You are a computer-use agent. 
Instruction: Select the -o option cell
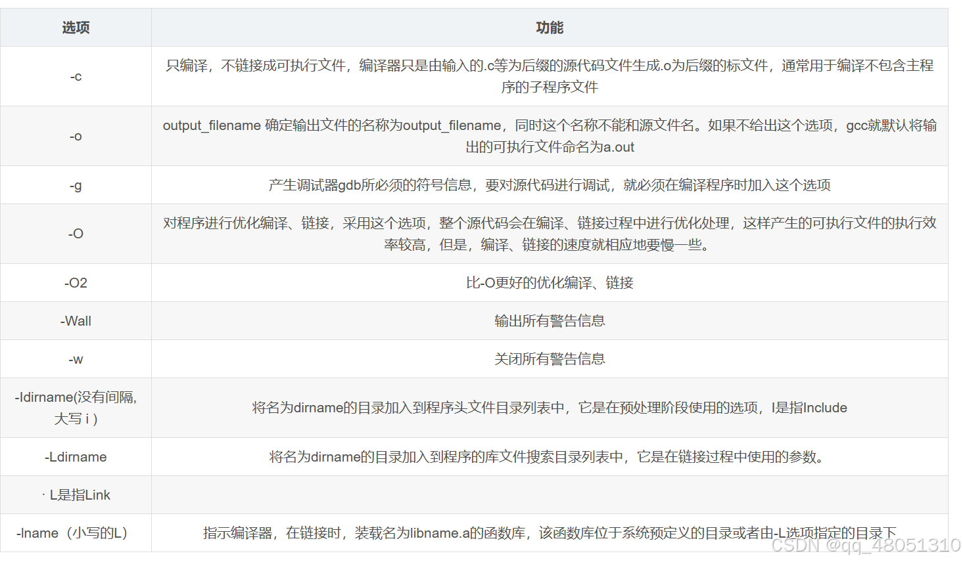coord(75,136)
